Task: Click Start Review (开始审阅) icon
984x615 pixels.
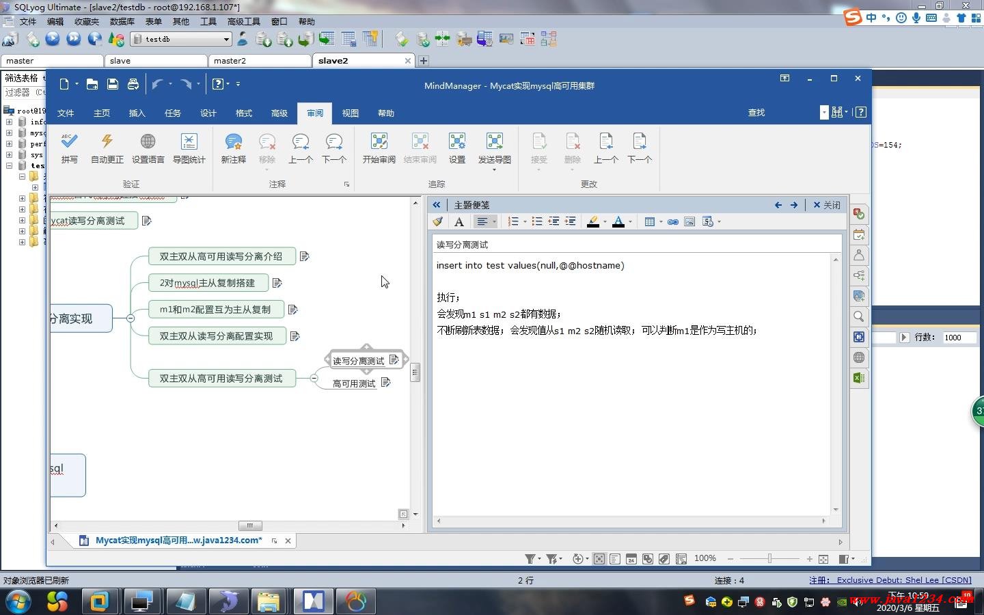Action: [379, 141]
